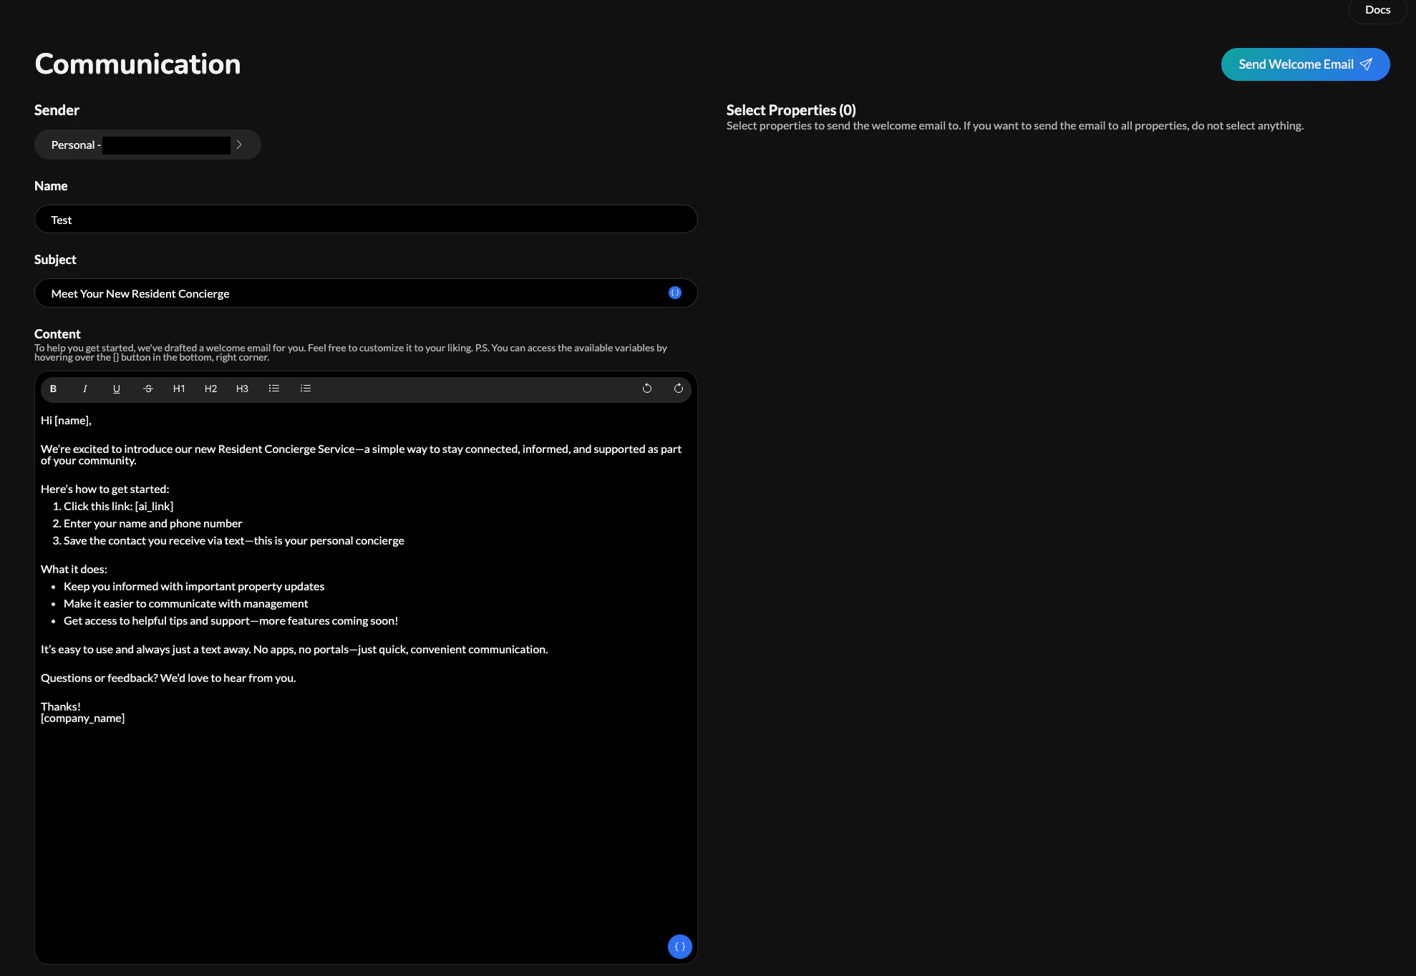Undo the last edit
1416x976 pixels.
pos(646,389)
